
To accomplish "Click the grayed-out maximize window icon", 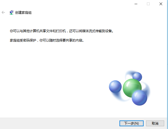I will pos(148,4).
